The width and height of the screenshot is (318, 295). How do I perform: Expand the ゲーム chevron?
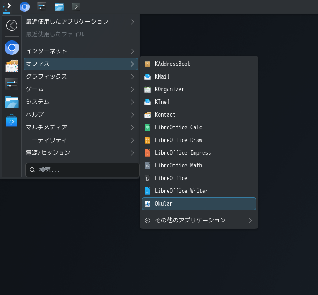[132, 89]
